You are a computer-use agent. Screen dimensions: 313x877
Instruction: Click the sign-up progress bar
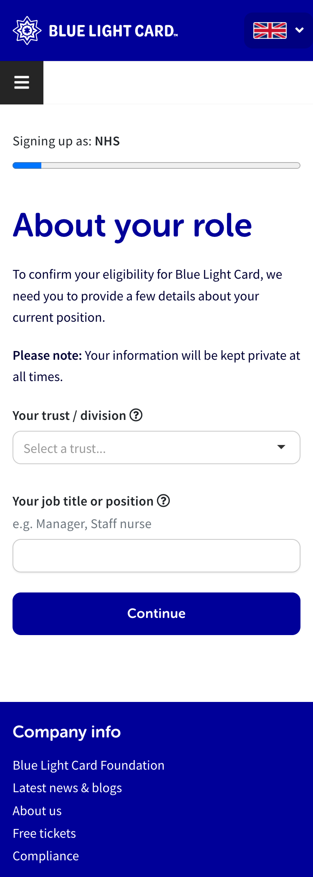pyautogui.click(x=156, y=165)
